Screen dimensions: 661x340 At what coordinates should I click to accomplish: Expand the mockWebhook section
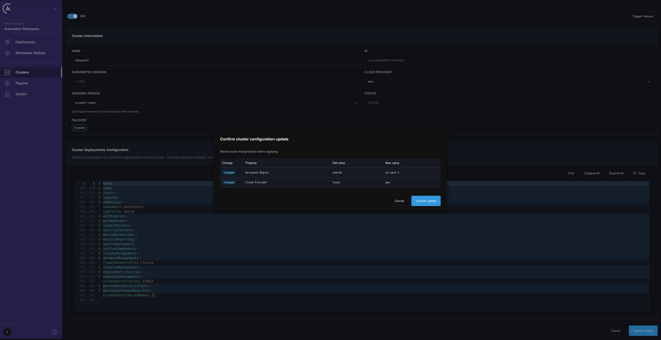(x=99, y=221)
